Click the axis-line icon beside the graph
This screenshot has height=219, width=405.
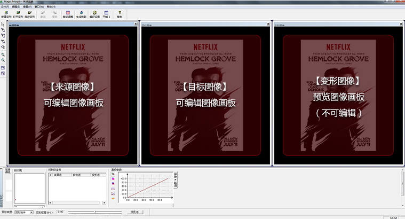(113, 193)
